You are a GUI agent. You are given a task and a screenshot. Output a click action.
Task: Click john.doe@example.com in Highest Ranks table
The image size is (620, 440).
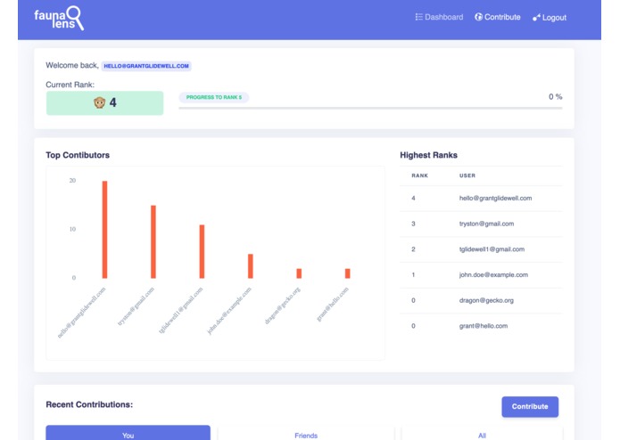pyautogui.click(x=493, y=274)
